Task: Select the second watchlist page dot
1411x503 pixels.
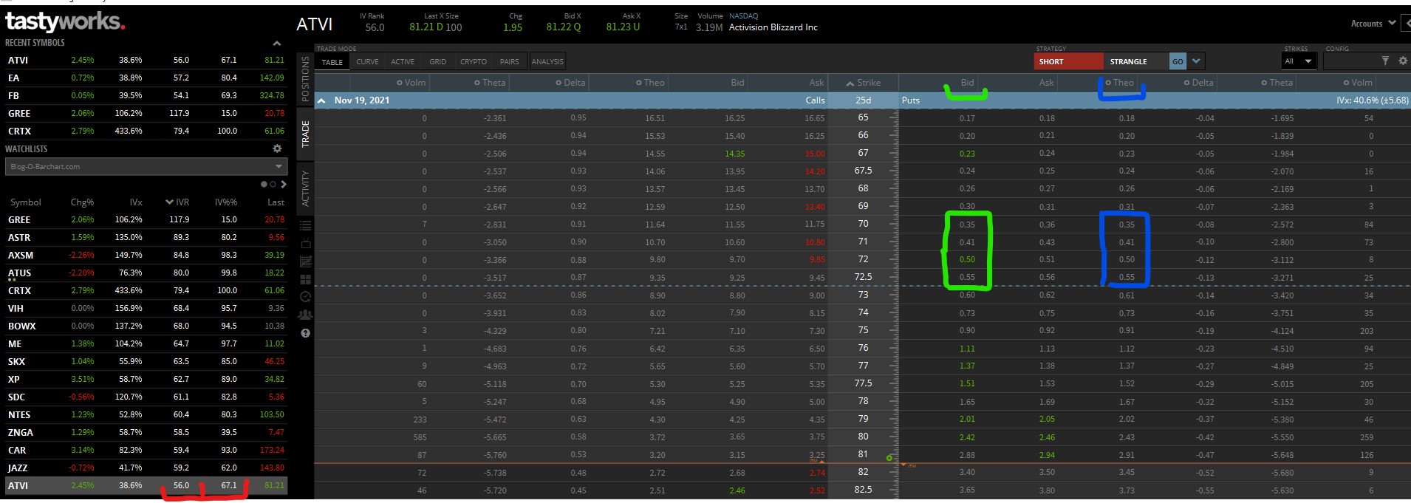Action: [x=273, y=184]
